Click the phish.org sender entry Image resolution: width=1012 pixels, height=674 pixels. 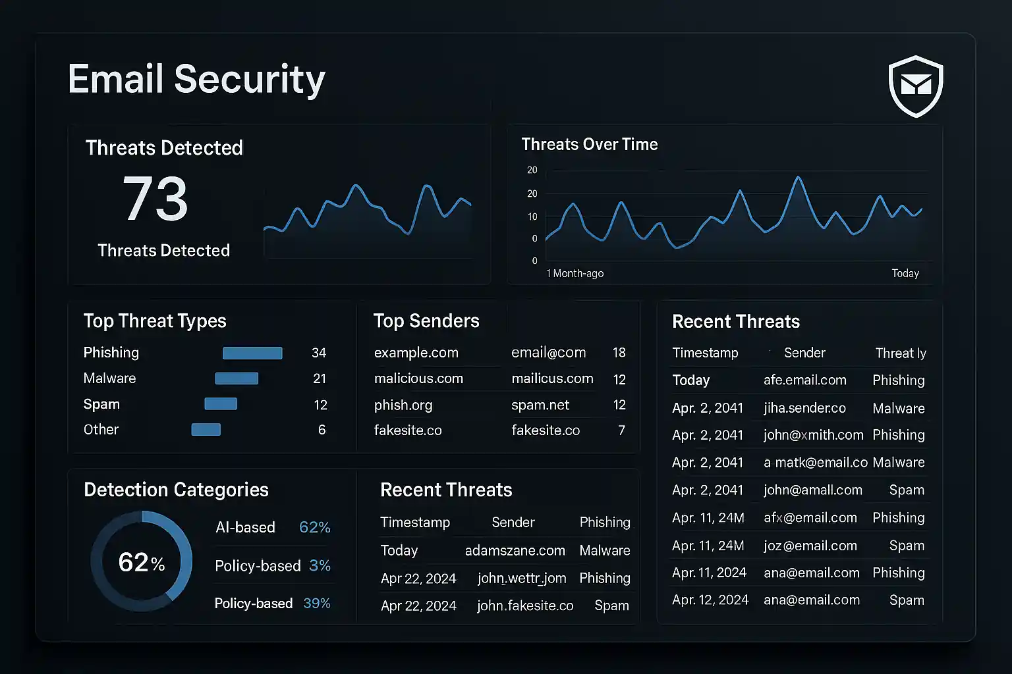tap(403, 405)
